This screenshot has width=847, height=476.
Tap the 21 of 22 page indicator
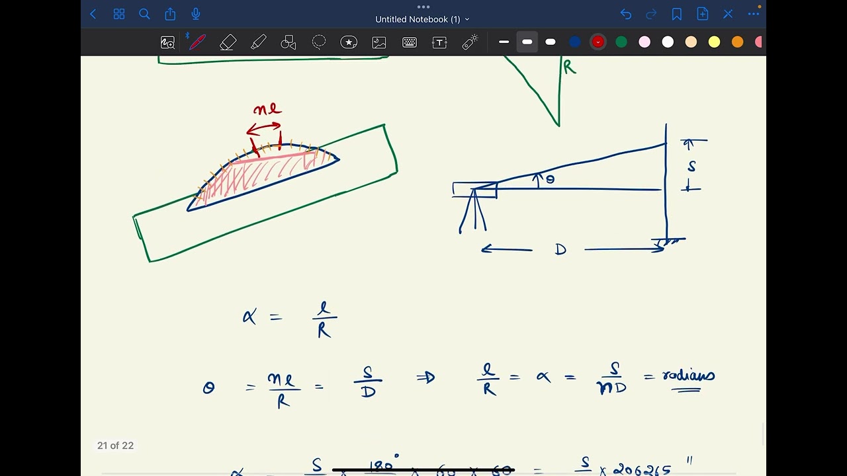[x=116, y=446]
